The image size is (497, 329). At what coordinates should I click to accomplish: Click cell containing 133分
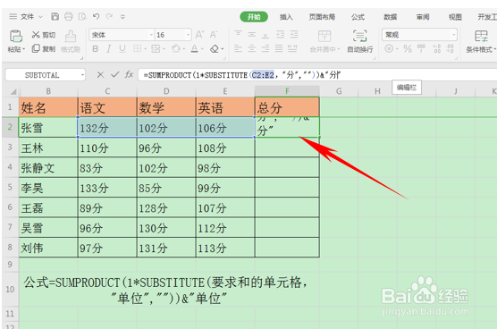pos(107,188)
